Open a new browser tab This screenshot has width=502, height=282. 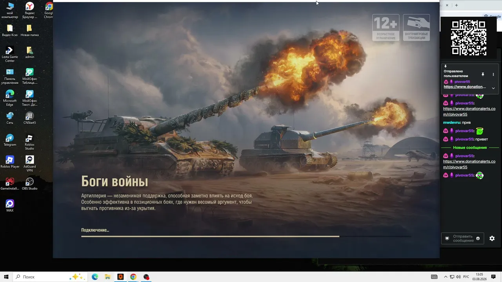(x=456, y=5)
